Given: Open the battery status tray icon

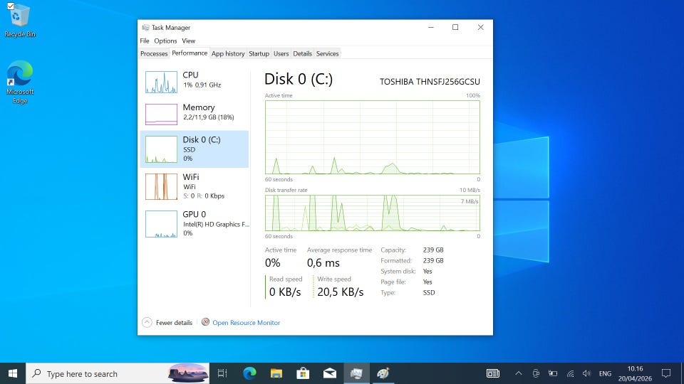Looking at the screenshot, I should click(553, 373).
